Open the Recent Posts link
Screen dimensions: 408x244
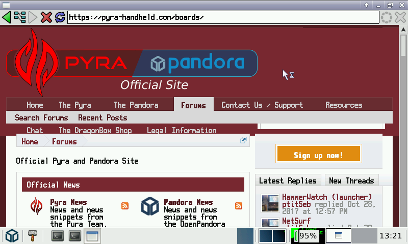point(103,117)
